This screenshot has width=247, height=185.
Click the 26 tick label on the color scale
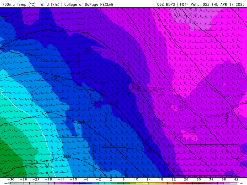(x=186, y=179)
